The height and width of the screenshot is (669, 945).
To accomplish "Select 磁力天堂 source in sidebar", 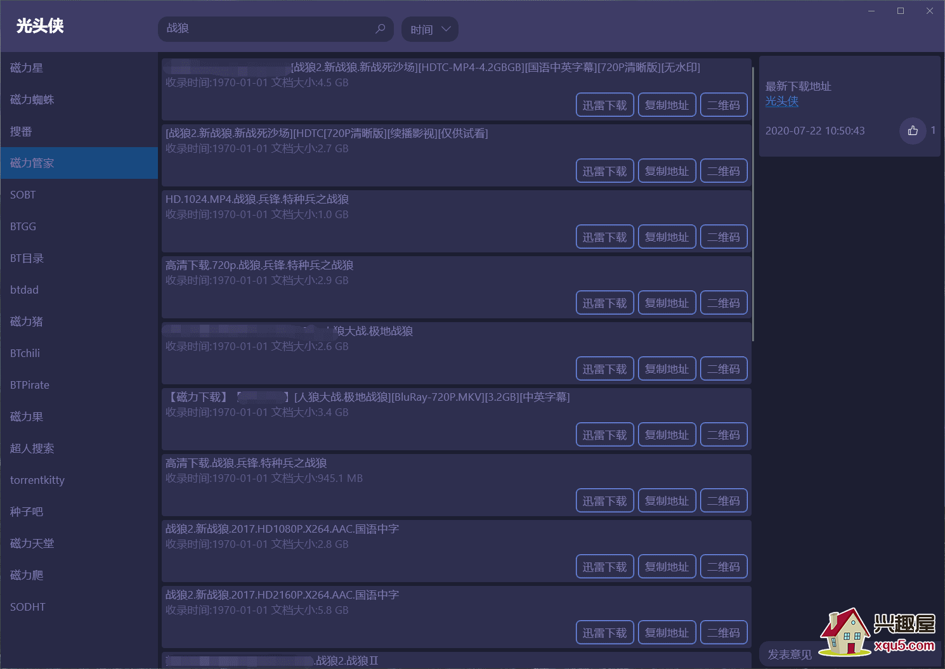I will [79, 543].
